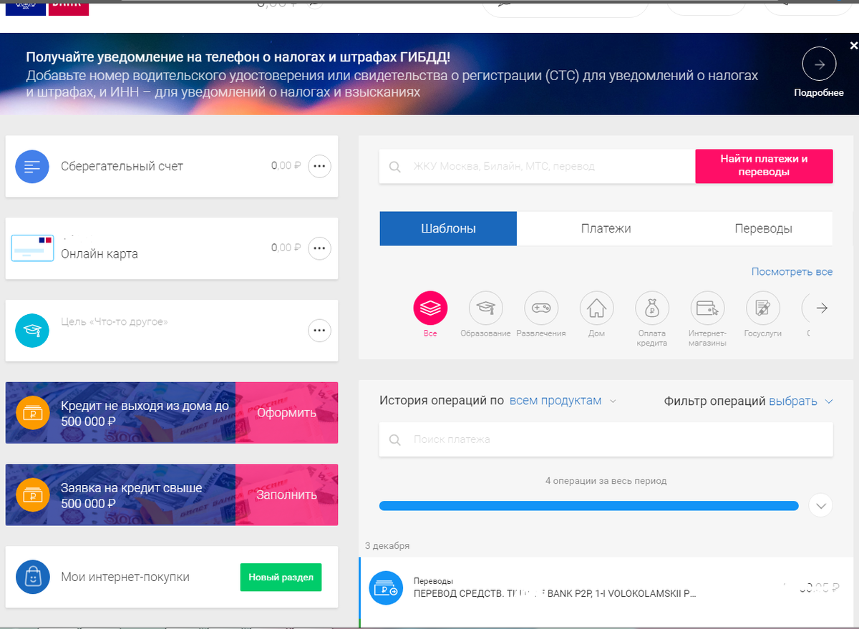859x629 pixels.
Task: Click the Подробнее arrow circle in banner
Action: tap(819, 65)
